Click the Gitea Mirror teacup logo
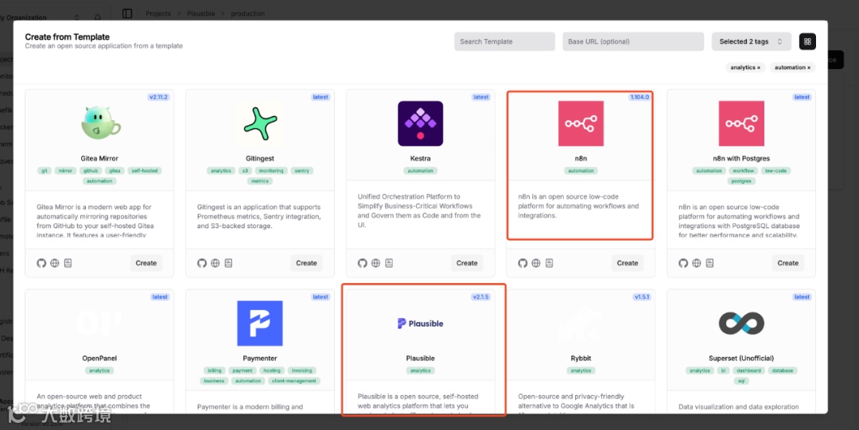The height and width of the screenshot is (430, 859). [100, 123]
